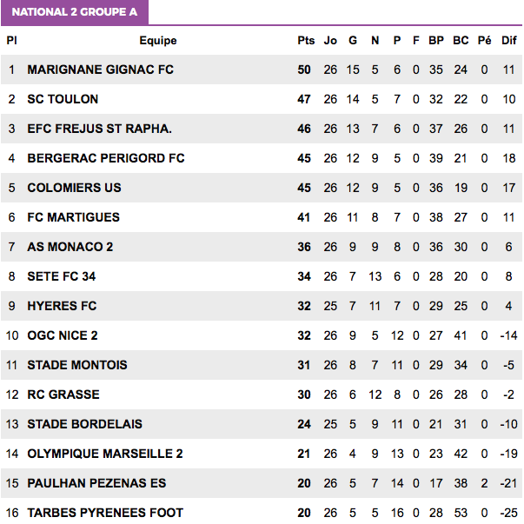Open team SETE FC 34

[x=61, y=276]
